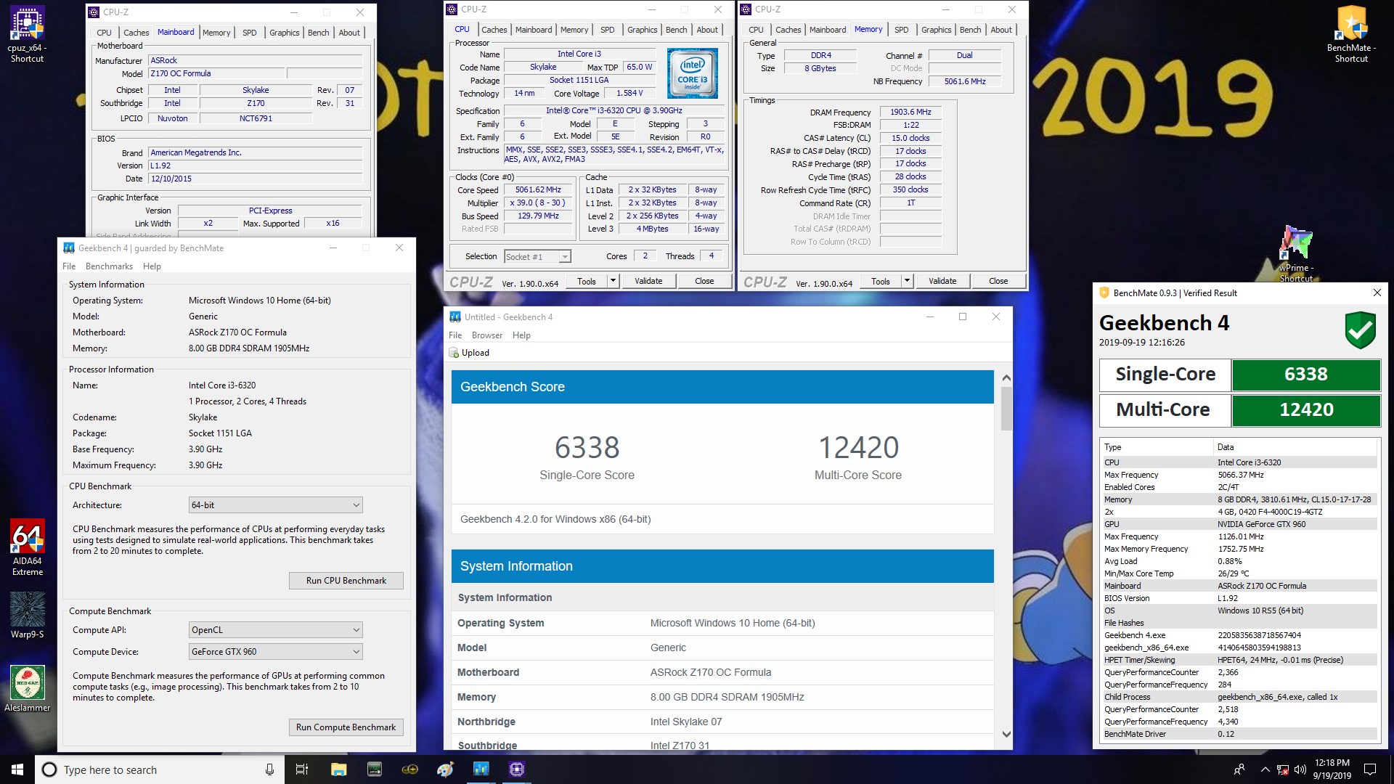The image size is (1394, 784).
Task: Switch to SPD tab in Memory CPU-Z window
Action: point(901,30)
